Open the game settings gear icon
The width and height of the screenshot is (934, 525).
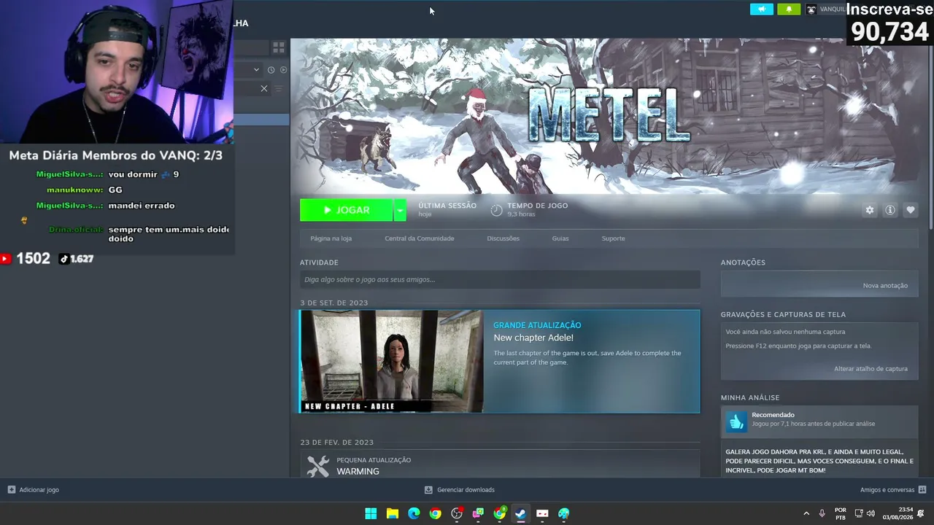click(x=869, y=210)
